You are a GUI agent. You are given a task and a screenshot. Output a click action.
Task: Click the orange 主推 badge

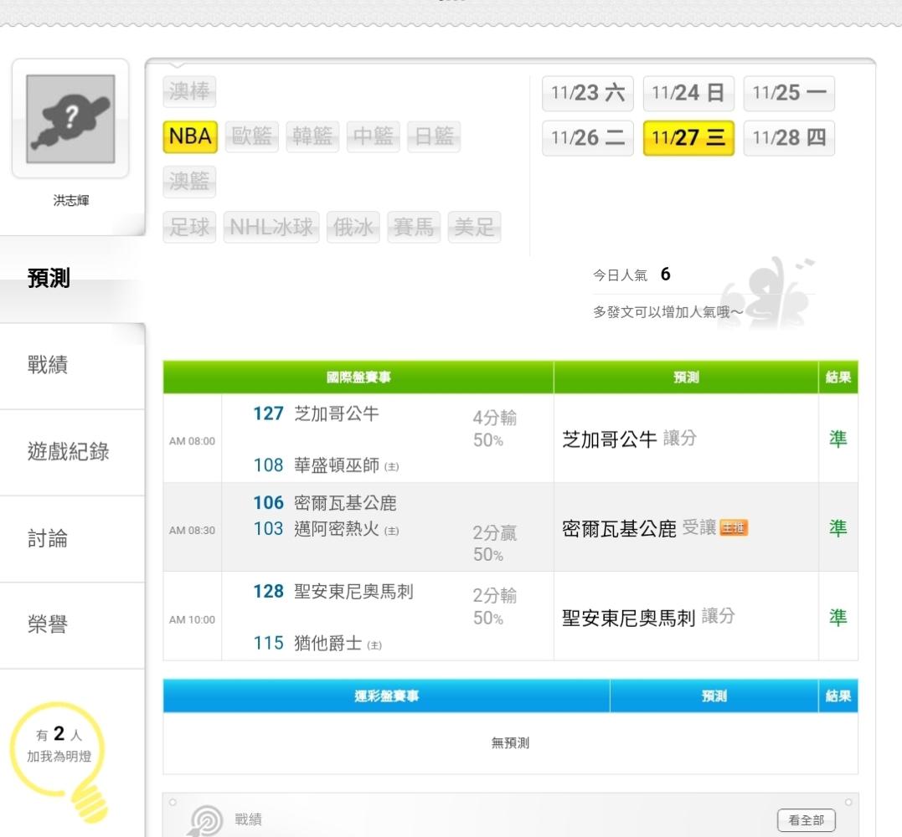pyautogui.click(x=734, y=528)
